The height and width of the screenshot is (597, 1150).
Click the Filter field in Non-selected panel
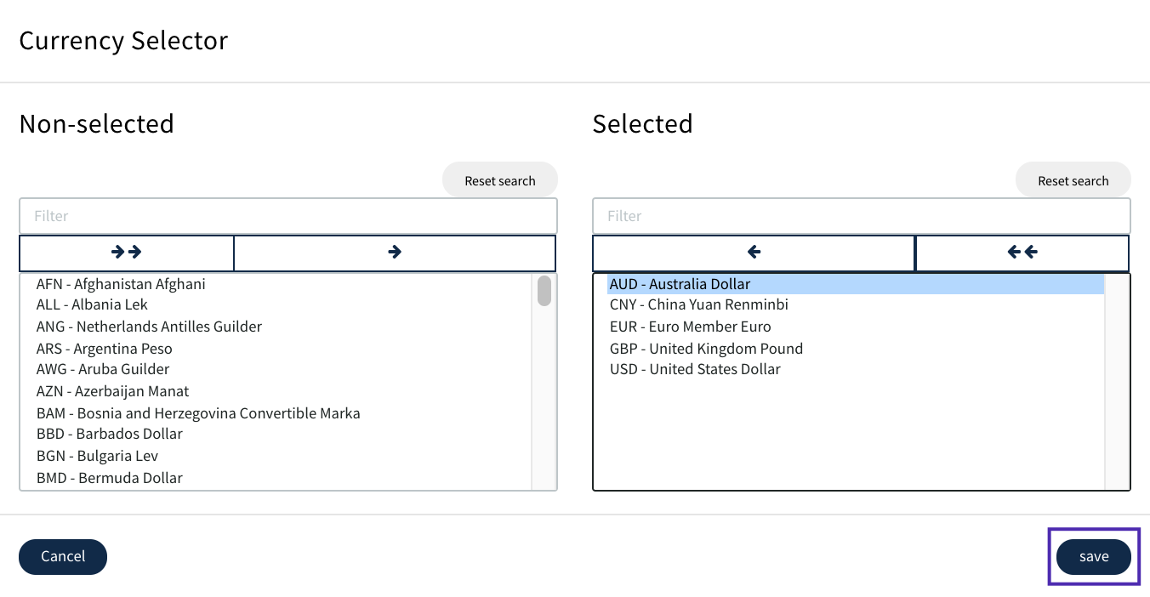287,215
